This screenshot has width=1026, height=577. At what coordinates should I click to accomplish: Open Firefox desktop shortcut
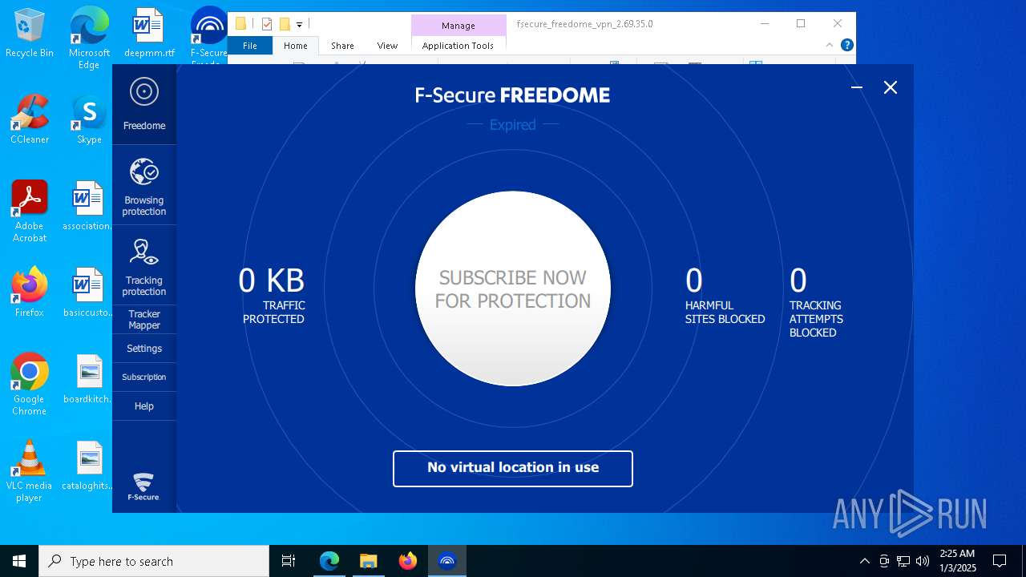point(30,293)
